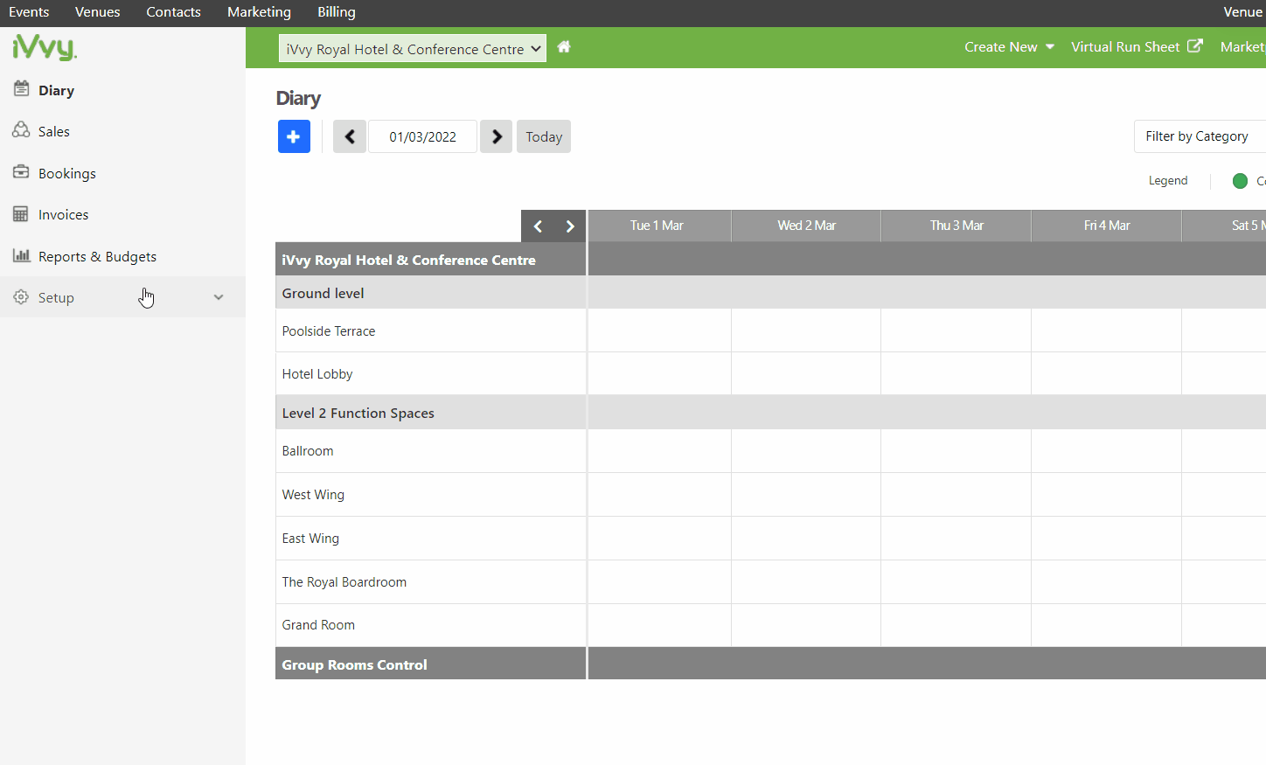Click the West Wing room row
The height and width of the screenshot is (765, 1266).
tap(431, 495)
